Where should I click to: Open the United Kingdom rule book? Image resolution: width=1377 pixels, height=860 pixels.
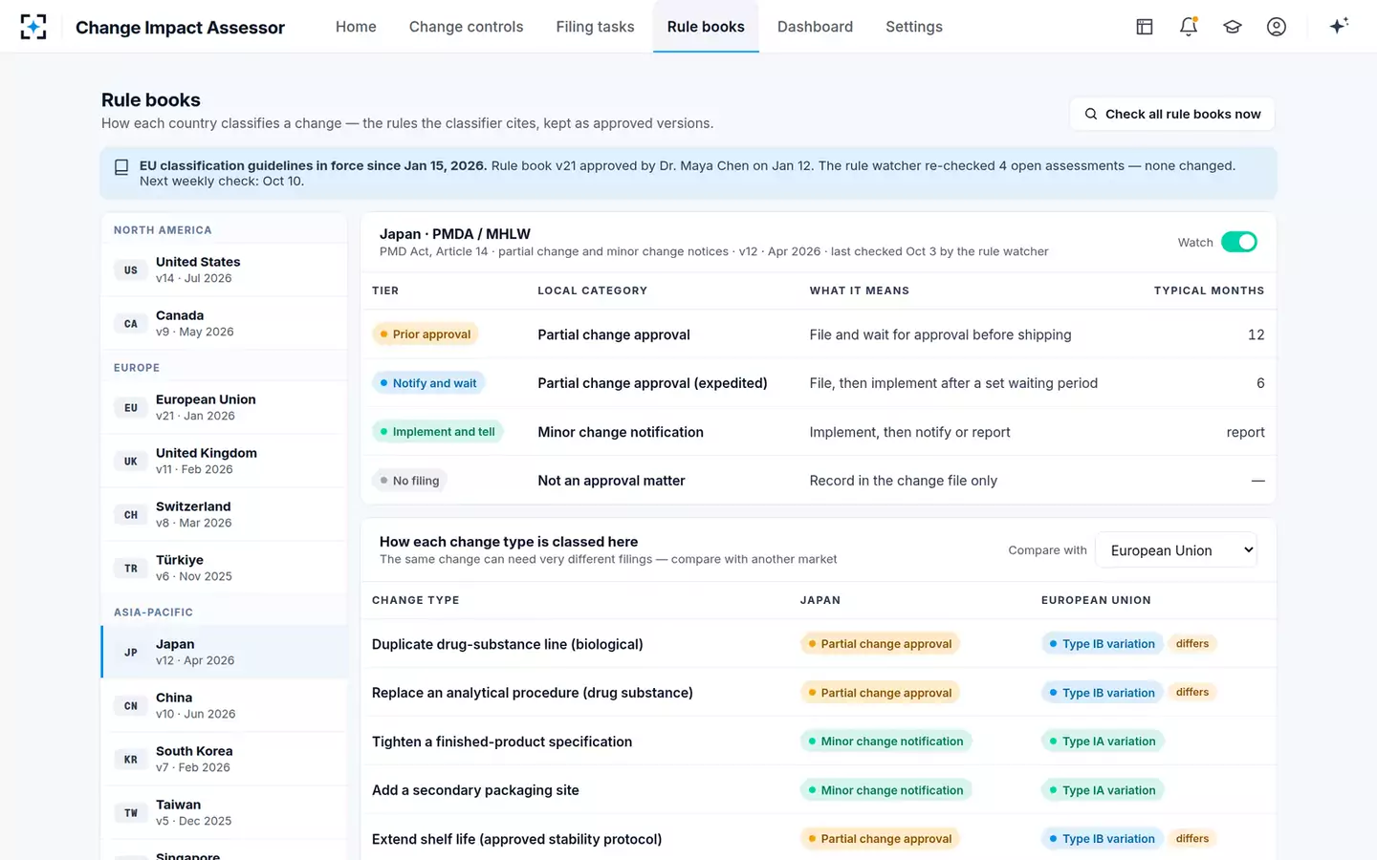click(x=224, y=462)
